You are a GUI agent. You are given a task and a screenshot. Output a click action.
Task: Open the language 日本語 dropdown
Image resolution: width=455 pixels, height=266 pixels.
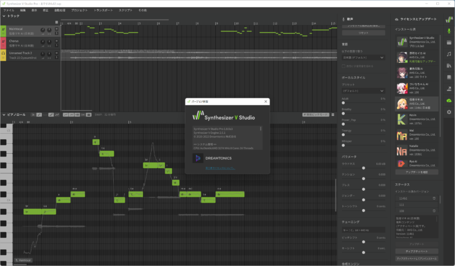coord(363,58)
